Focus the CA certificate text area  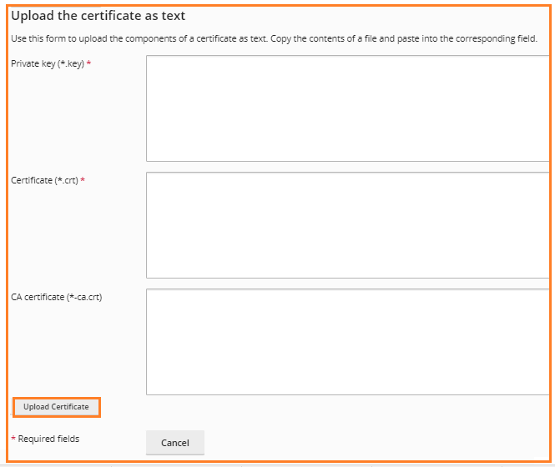(x=348, y=342)
